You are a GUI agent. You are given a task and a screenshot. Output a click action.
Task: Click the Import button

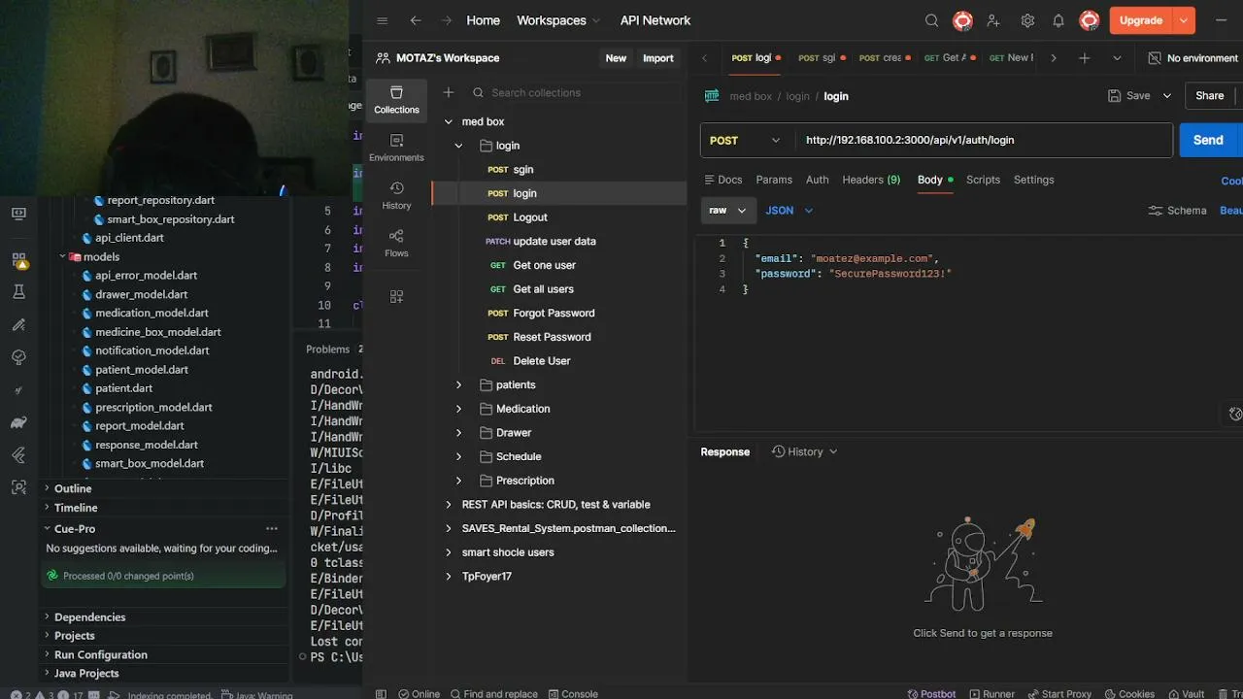pos(657,58)
